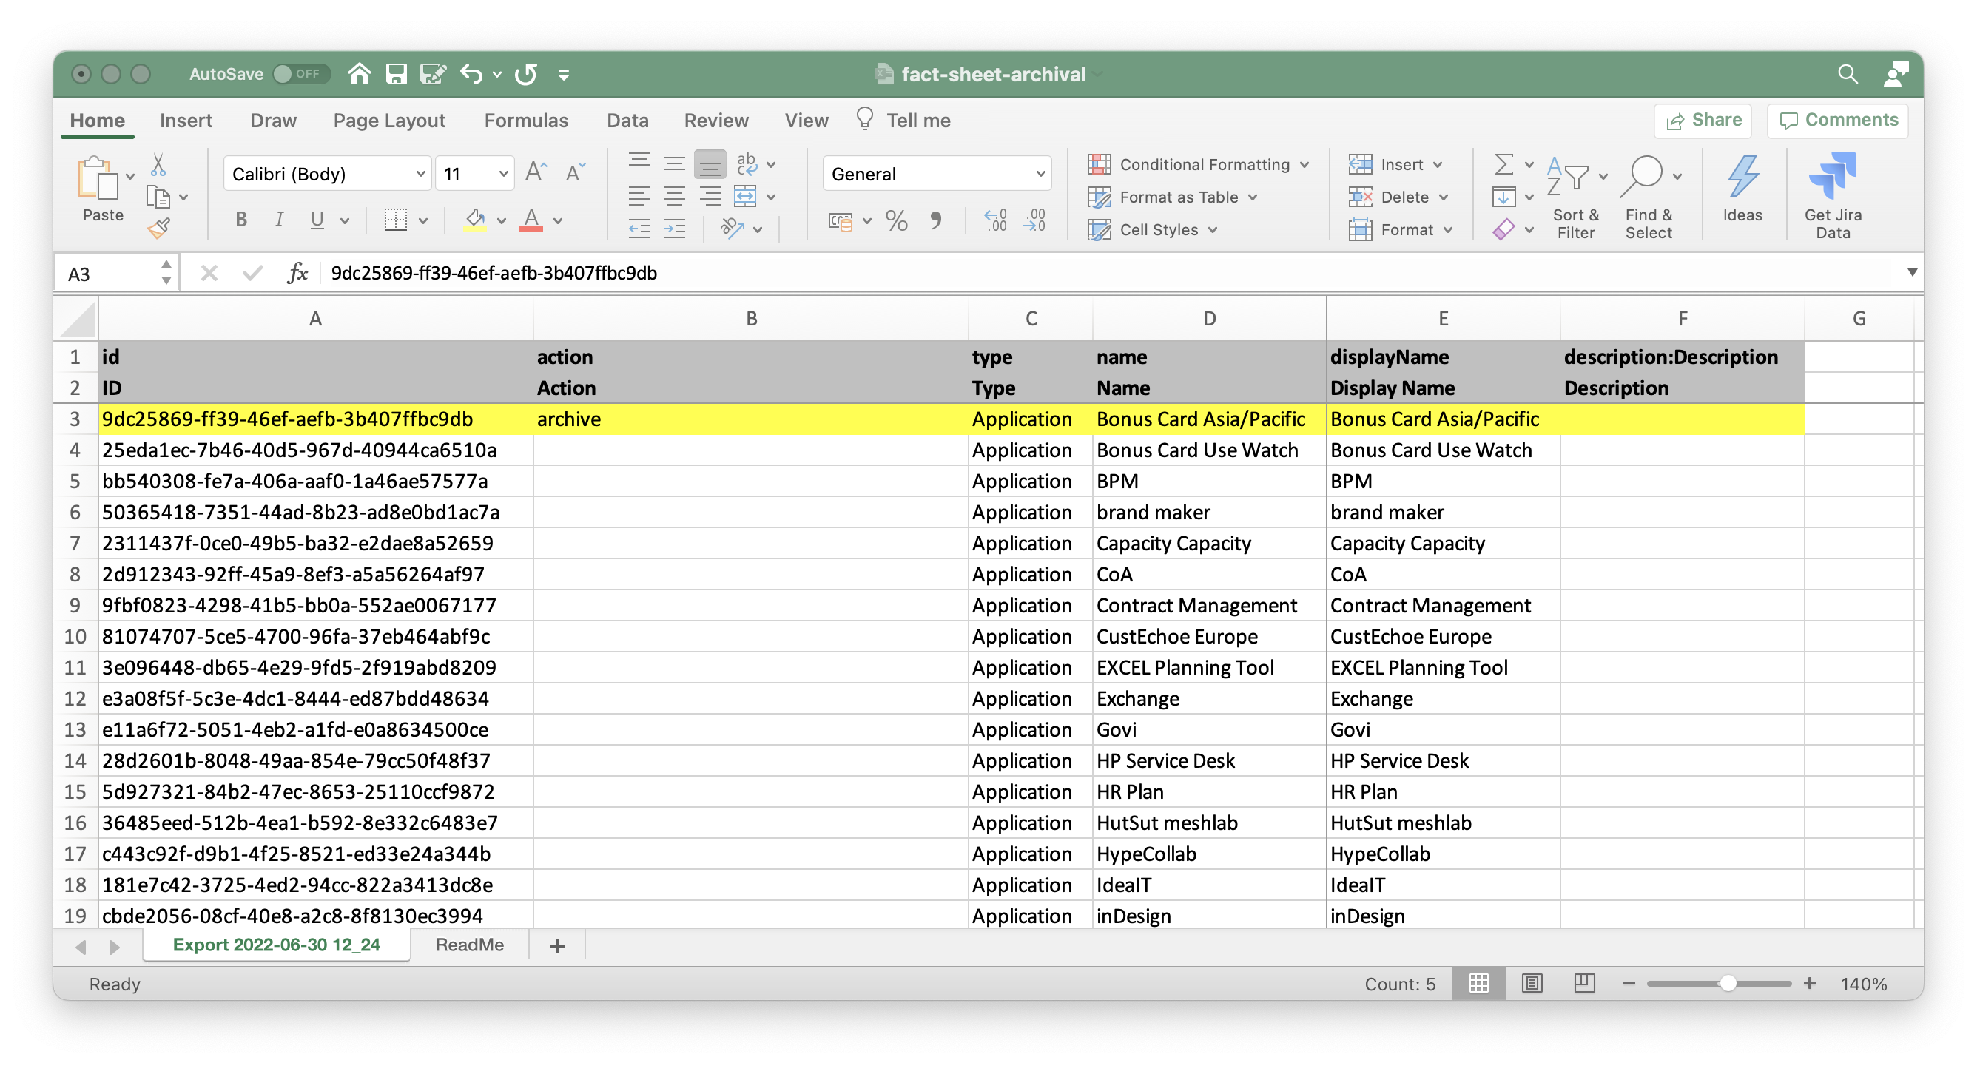Switch to the ReadMe sheet tab
This screenshot has width=1980, height=1074.
pyautogui.click(x=469, y=944)
